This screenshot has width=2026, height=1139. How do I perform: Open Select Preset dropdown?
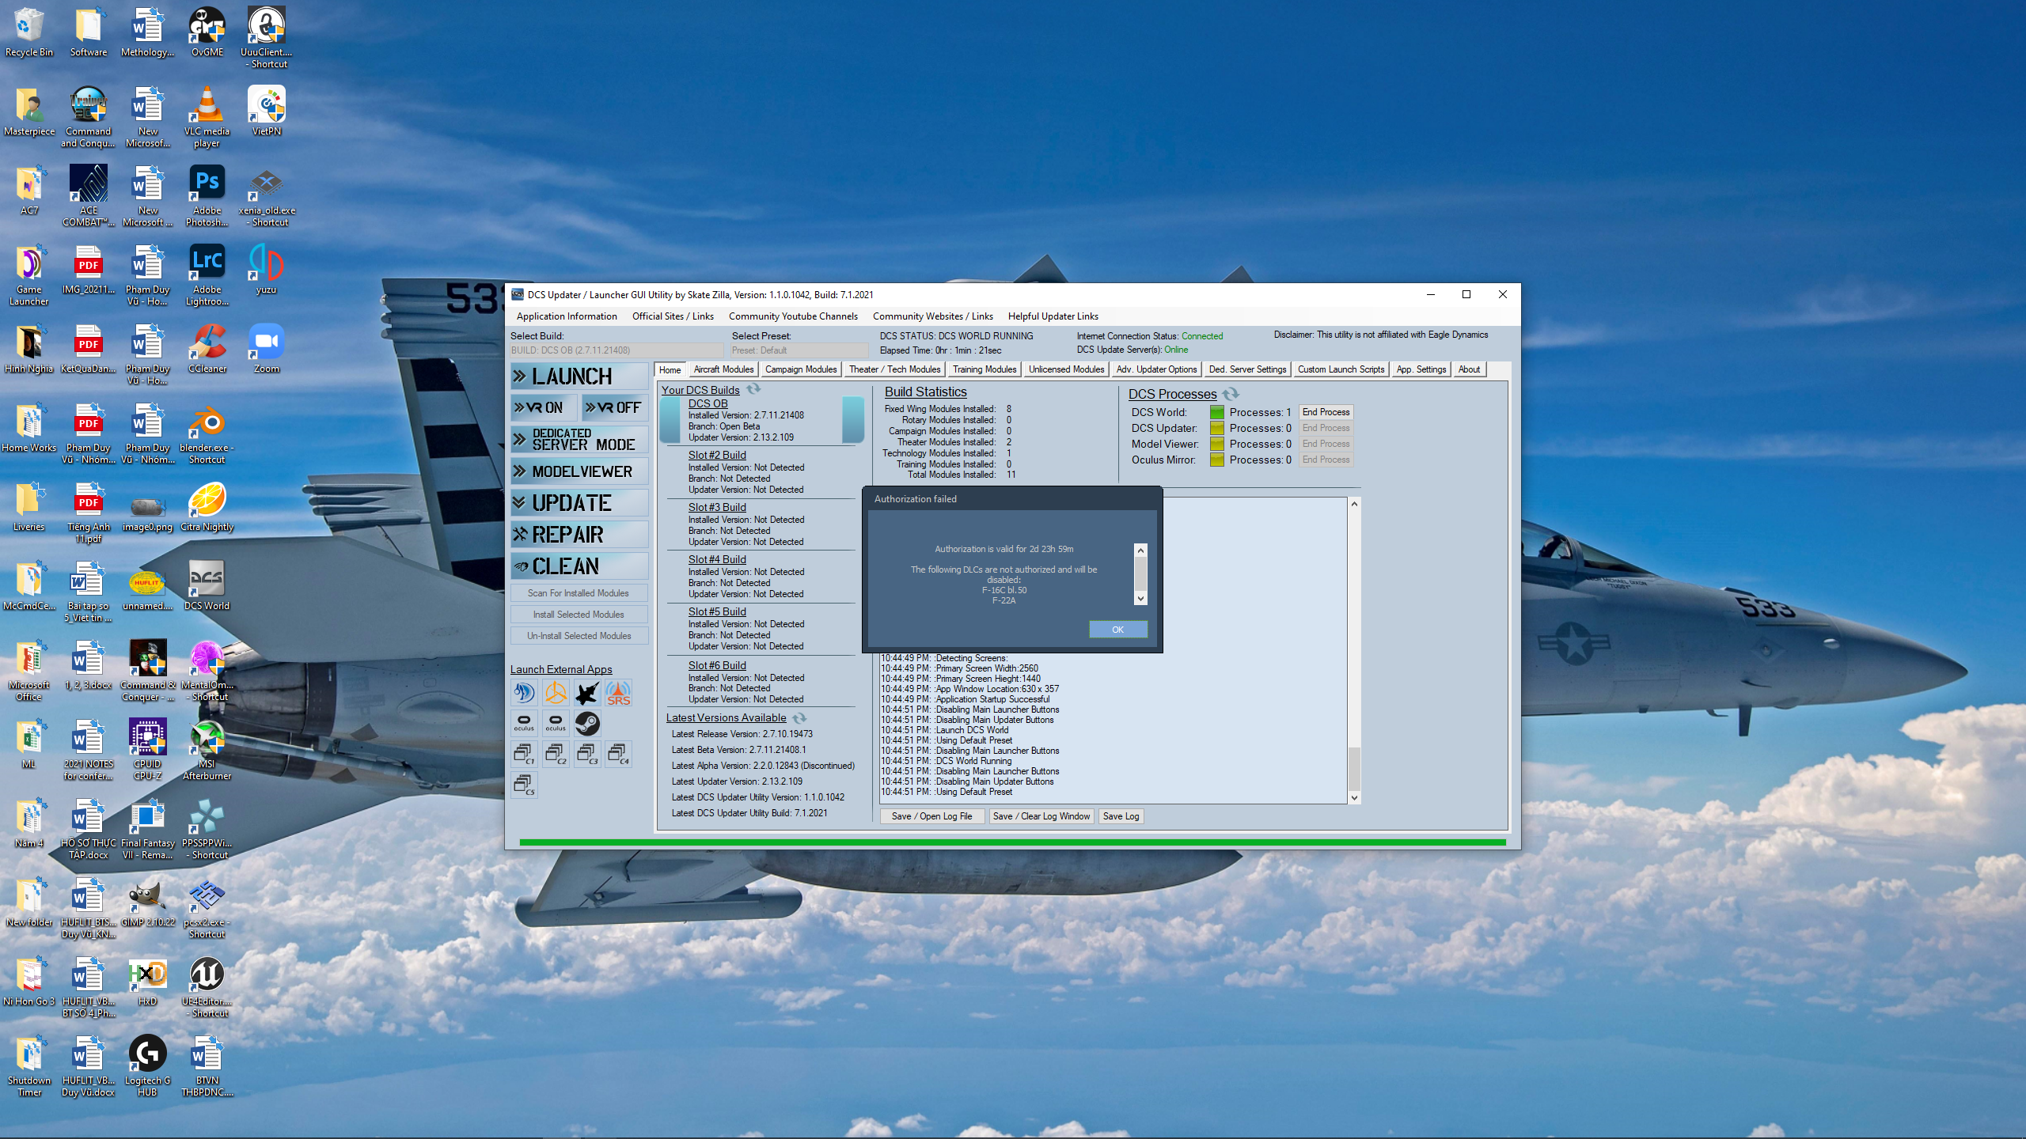[x=799, y=350]
